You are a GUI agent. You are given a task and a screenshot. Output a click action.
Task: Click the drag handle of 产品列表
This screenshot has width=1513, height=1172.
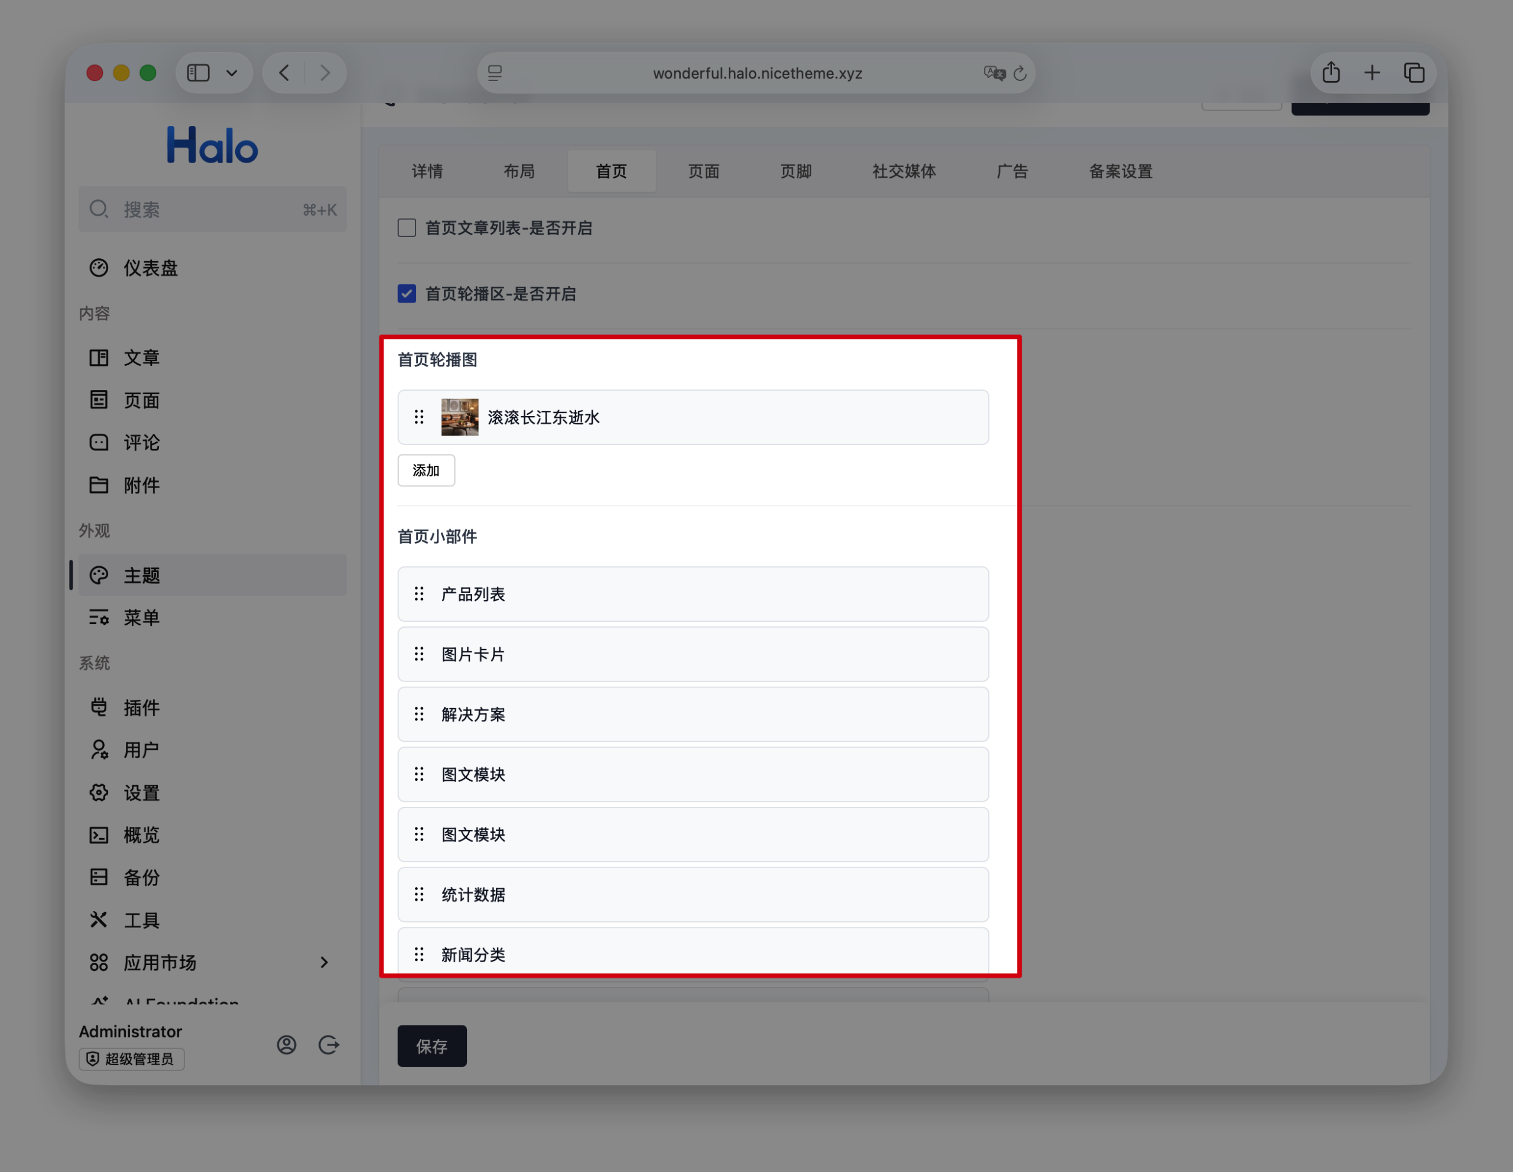[419, 593]
